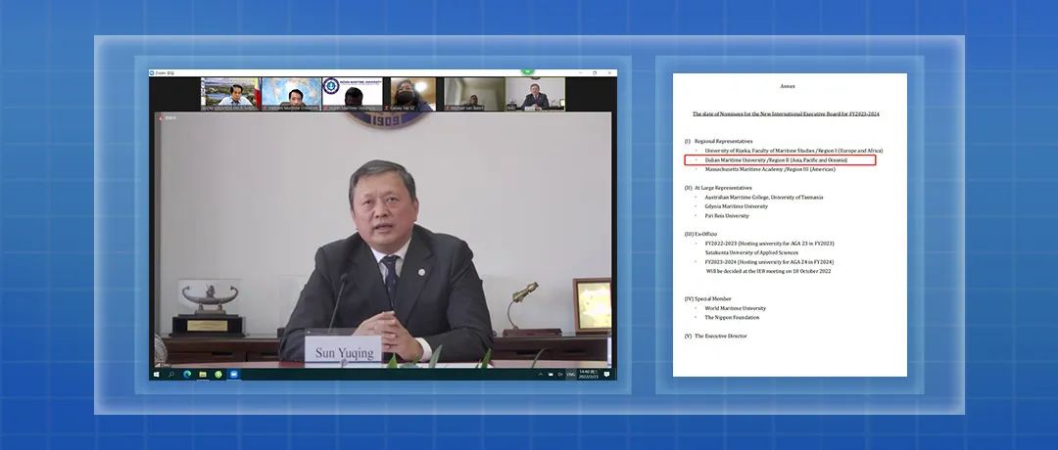
Task: Open green round app icon in taskbar
Action: (x=218, y=374)
